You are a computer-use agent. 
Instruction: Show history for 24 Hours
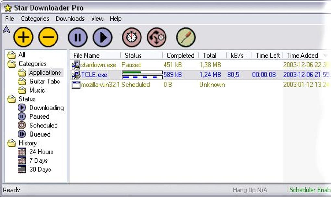(x=41, y=152)
